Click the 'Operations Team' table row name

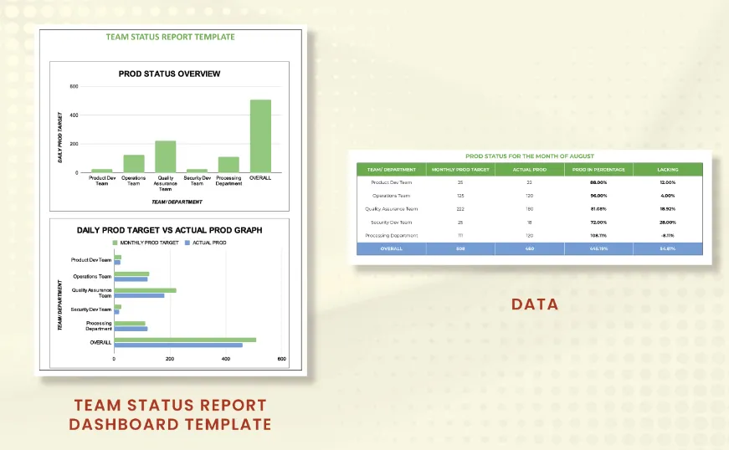click(x=392, y=196)
